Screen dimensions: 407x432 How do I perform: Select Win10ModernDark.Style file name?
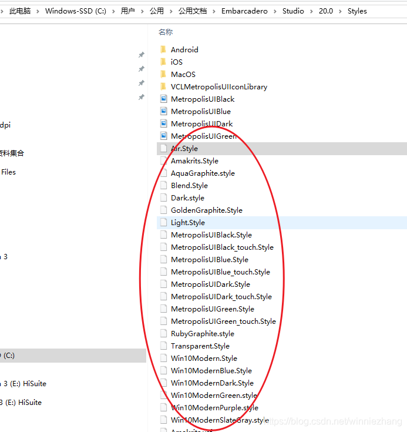[213, 383]
